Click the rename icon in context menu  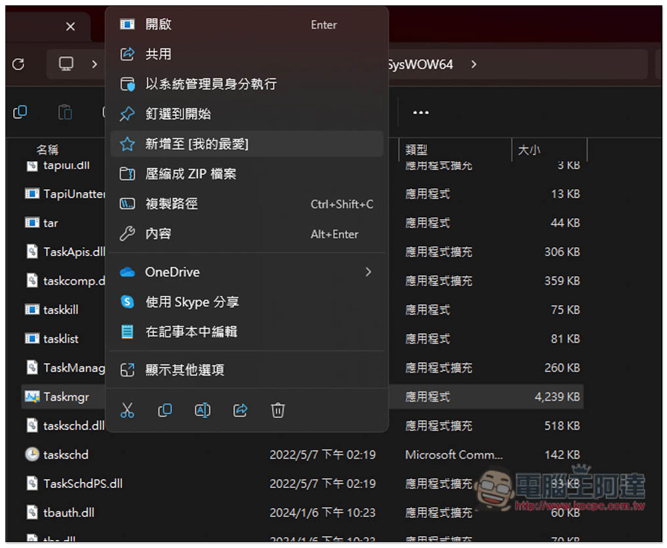pyautogui.click(x=203, y=410)
